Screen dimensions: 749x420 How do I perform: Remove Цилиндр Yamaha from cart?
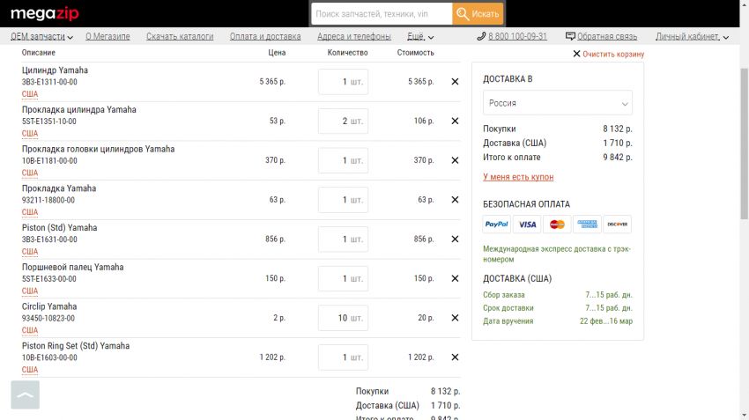(x=455, y=82)
